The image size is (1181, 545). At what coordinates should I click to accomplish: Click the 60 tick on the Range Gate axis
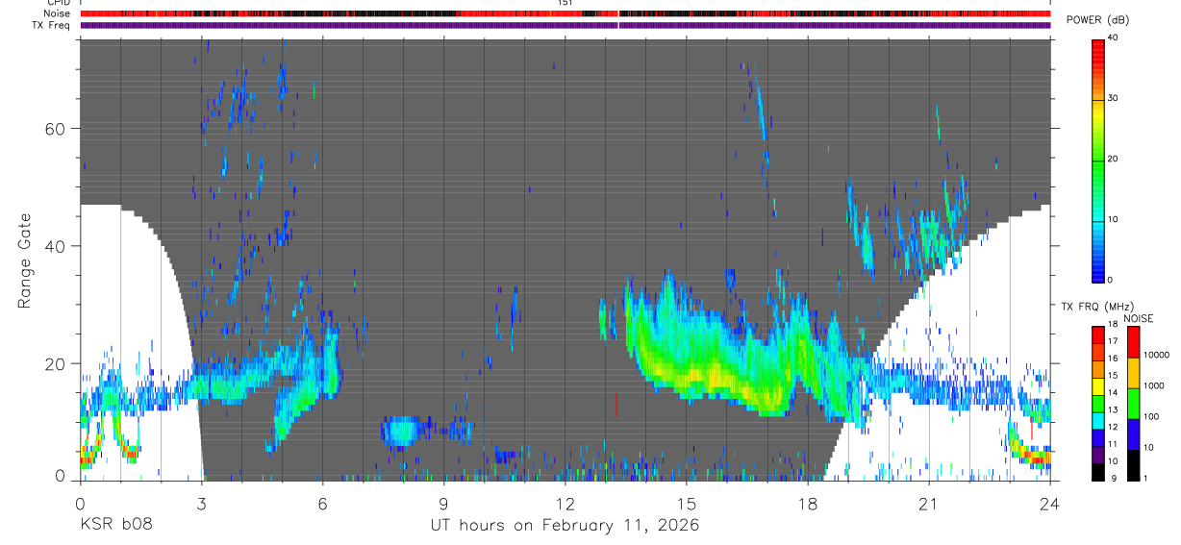pyautogui.click(x=55, y=129)
